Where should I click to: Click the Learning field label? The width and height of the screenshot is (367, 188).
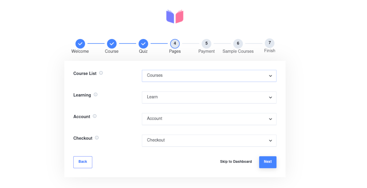click(82, 95)
